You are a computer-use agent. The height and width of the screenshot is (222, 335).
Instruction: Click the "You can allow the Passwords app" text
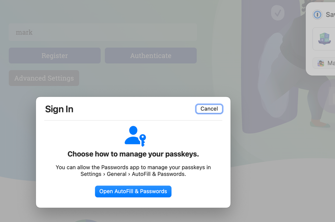click(133, 167)
